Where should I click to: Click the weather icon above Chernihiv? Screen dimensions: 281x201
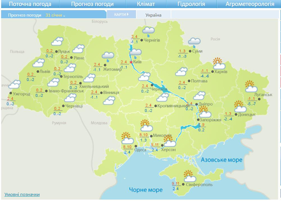[148, 31]
